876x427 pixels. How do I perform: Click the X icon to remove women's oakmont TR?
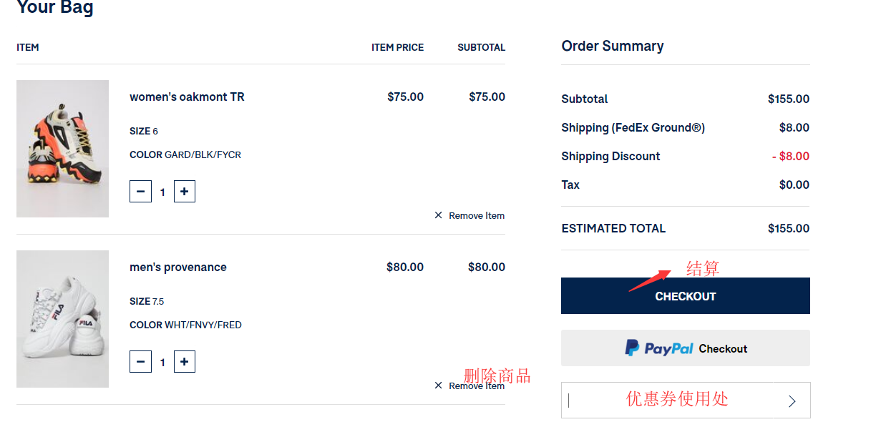(x=439, y=215)
